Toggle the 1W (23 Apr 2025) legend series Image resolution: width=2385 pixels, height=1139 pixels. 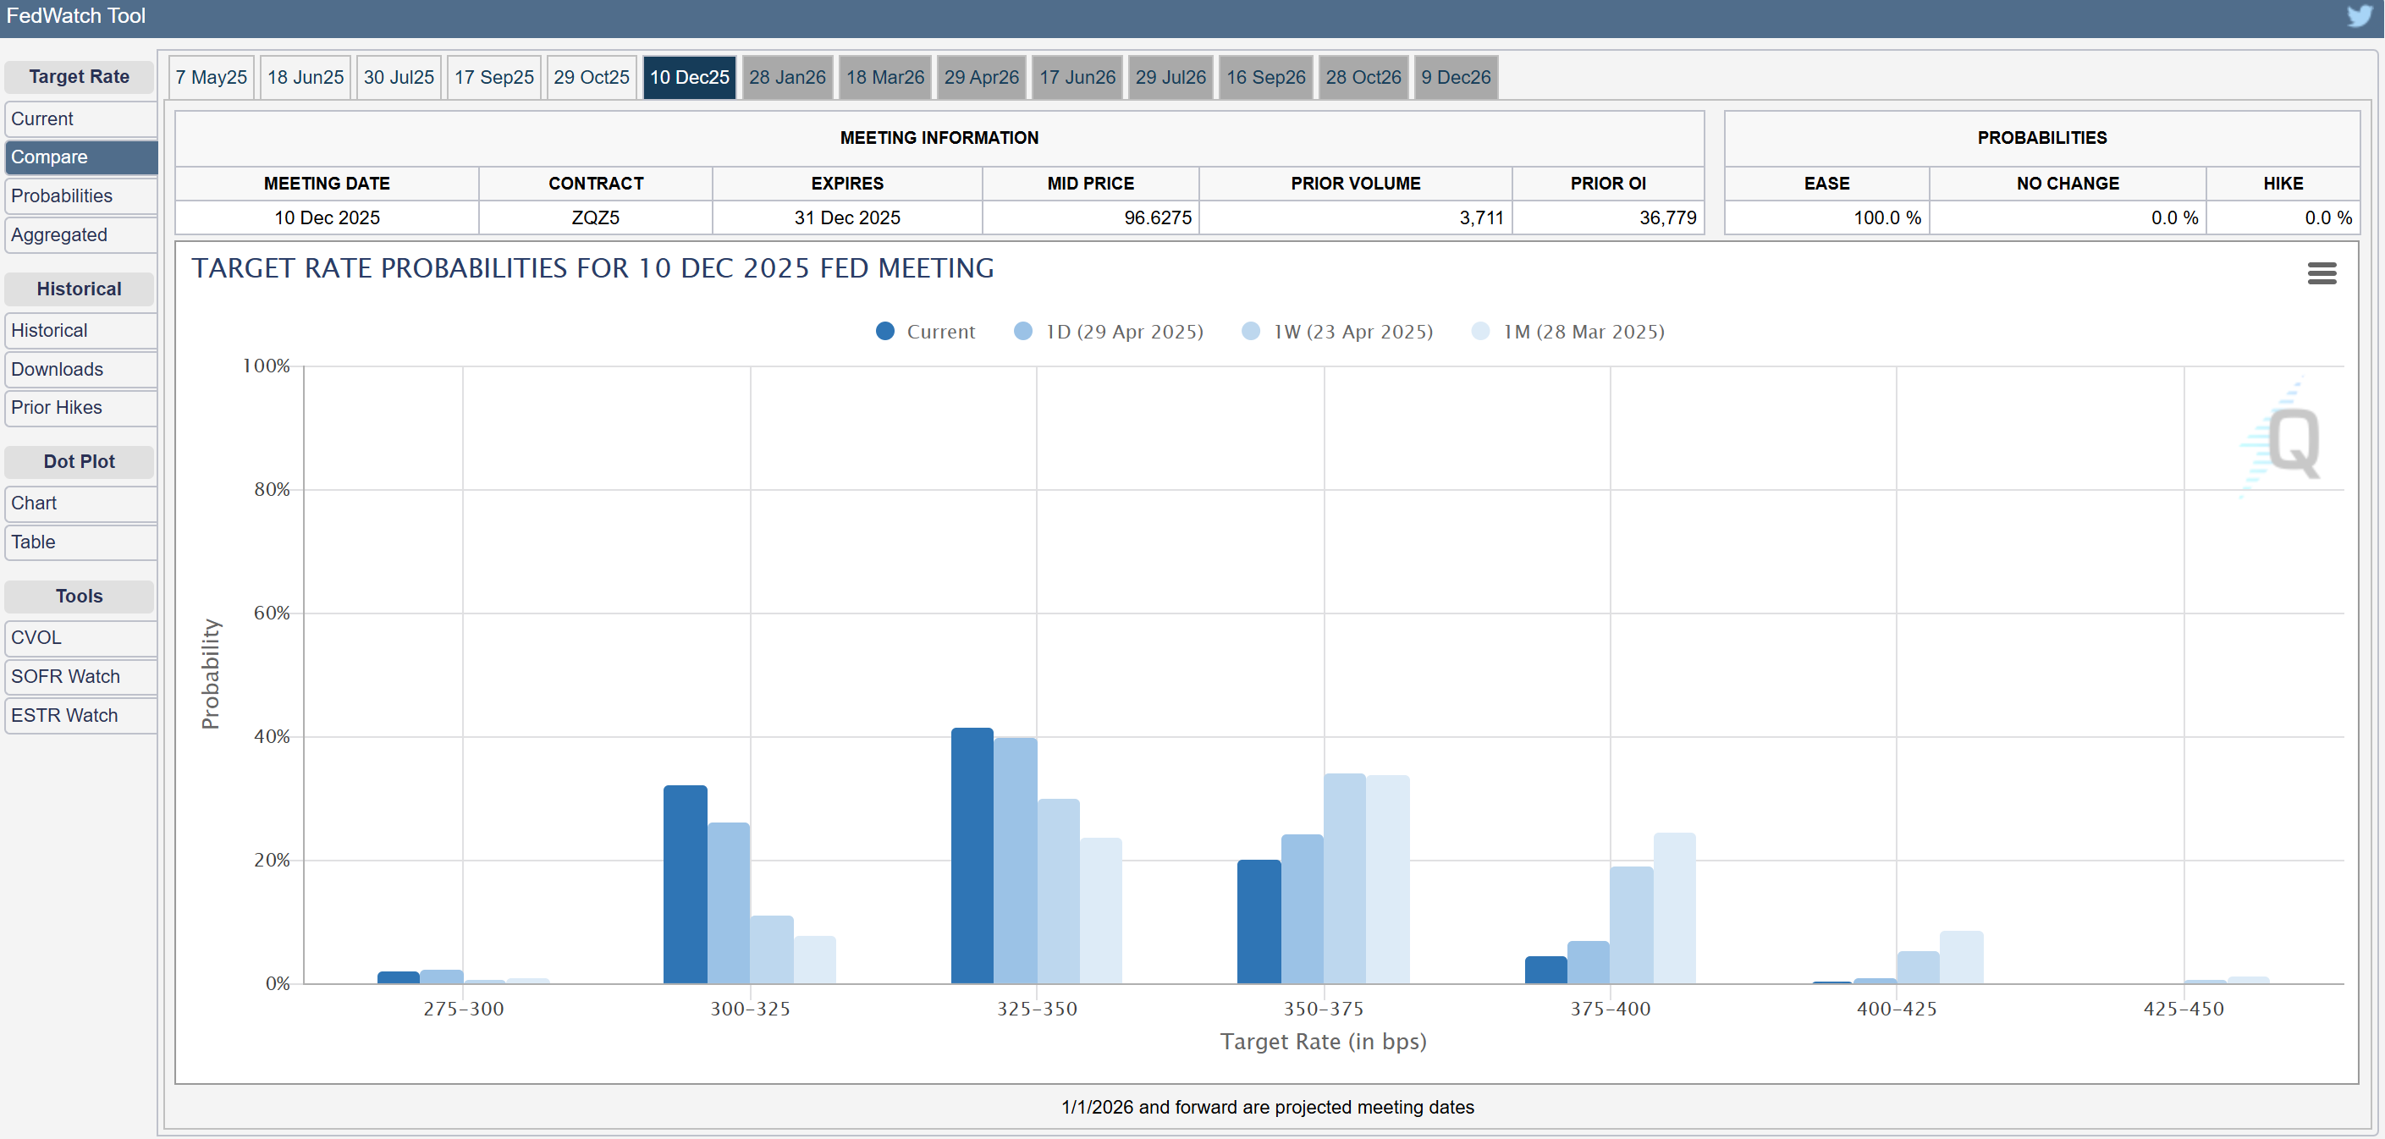point(1352,332)
